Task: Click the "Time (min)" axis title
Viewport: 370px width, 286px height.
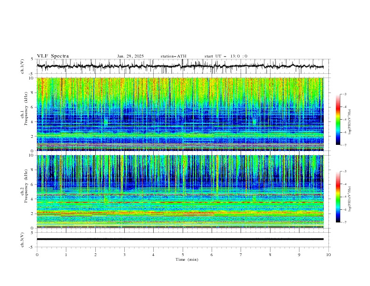Action: [187, 259]
